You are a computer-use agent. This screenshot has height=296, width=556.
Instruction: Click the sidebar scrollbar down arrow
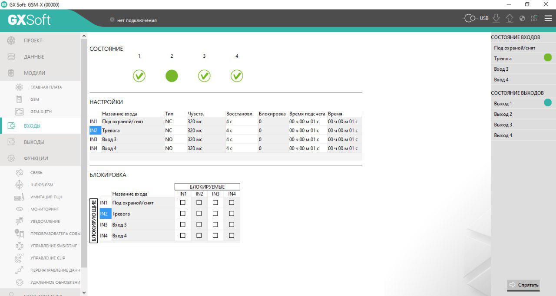point(84,293)
